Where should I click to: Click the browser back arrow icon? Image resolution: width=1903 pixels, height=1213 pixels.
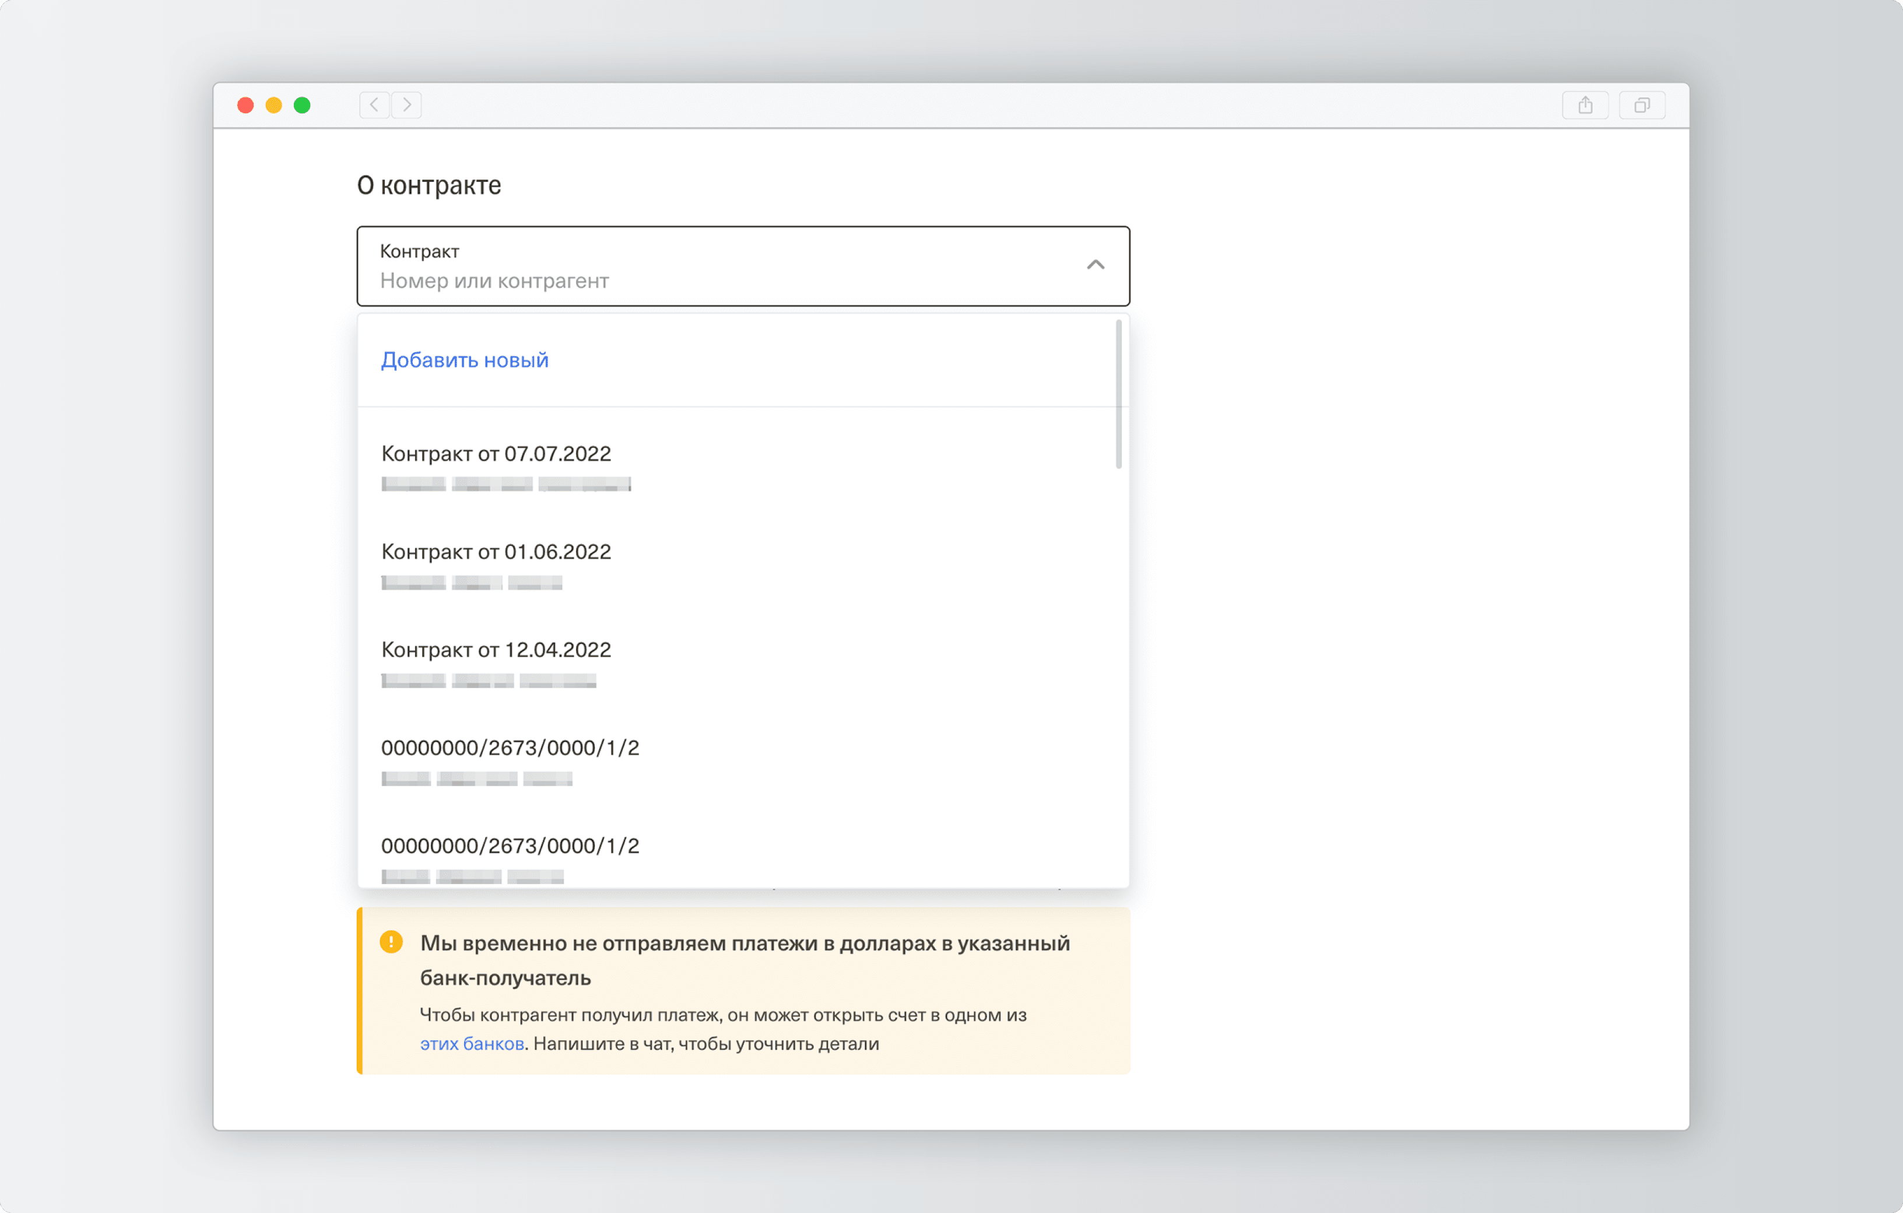click(374, 105)
